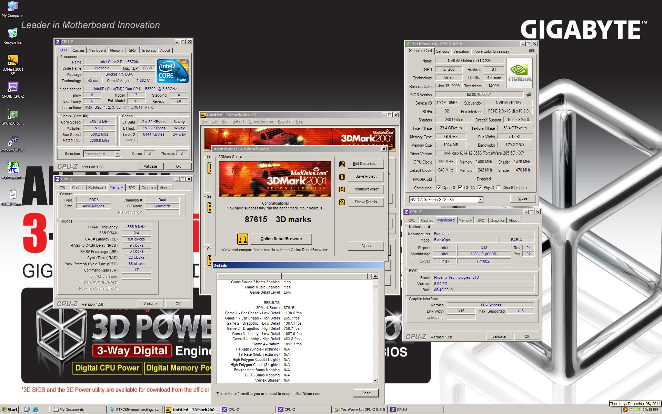Launch super_pi_mod desktop icon
Screen dimensions: 662x414
[13, 171]
